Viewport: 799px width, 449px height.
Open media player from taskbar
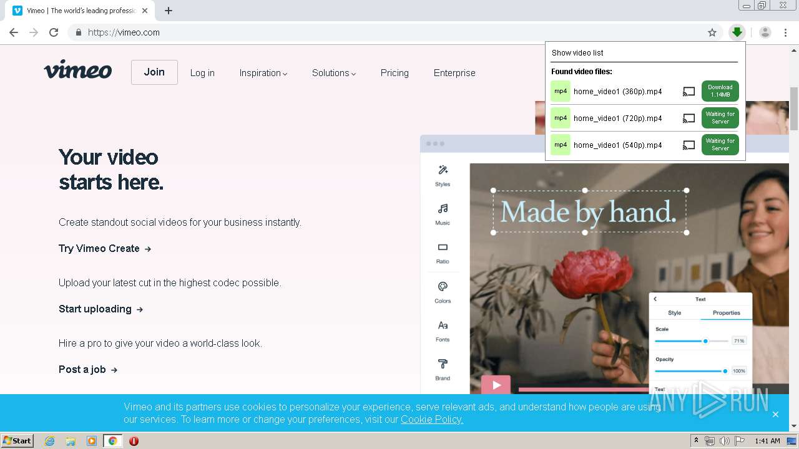tap(92, 441)
